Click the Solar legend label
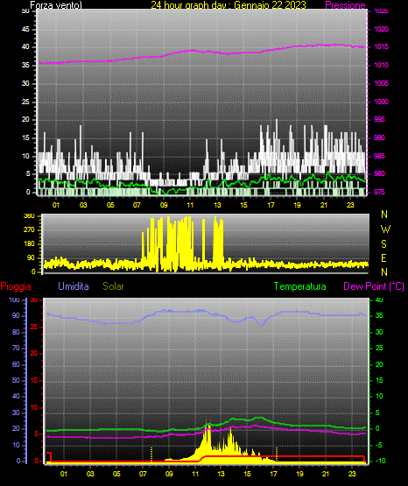This screenshot has width=408, height=486. point(113,286)
